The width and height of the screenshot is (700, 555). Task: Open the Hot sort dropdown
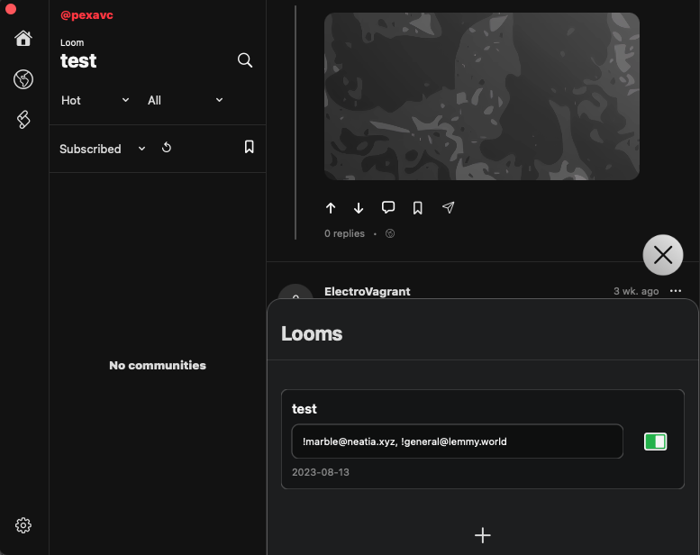[95, 101]
